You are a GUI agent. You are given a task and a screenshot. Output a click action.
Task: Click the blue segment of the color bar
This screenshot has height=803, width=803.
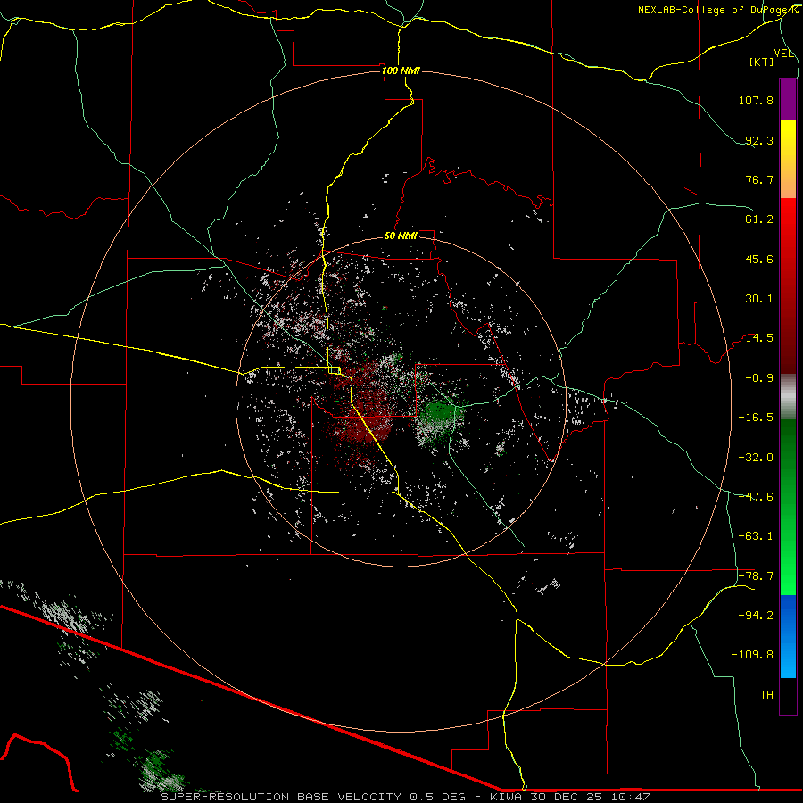click(x=788, y=636)
